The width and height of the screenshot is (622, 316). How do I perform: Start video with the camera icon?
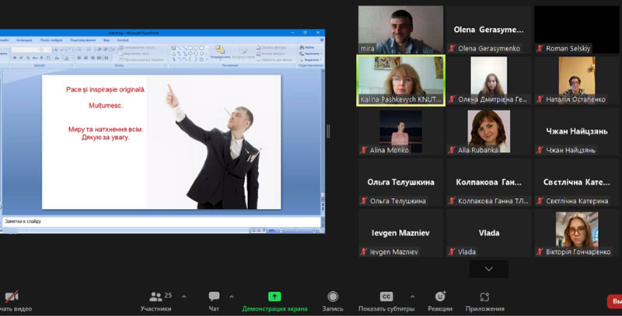click(x=11, y=297)
